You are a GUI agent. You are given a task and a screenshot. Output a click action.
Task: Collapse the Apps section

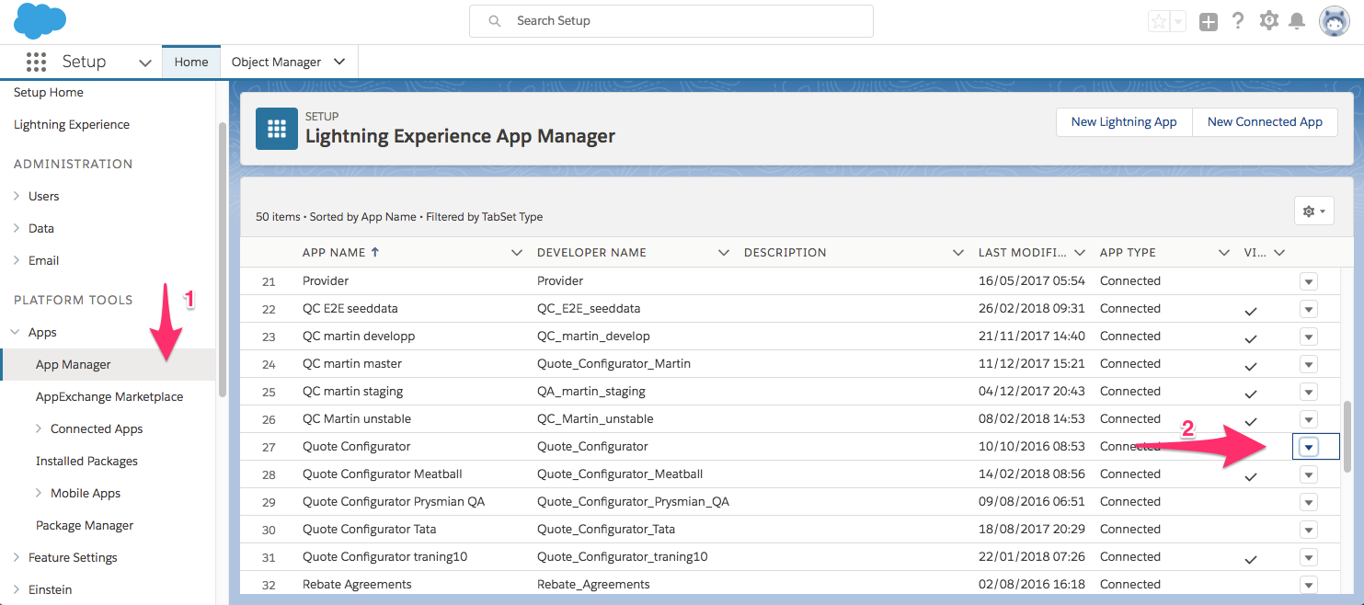[x=15, y=332]
